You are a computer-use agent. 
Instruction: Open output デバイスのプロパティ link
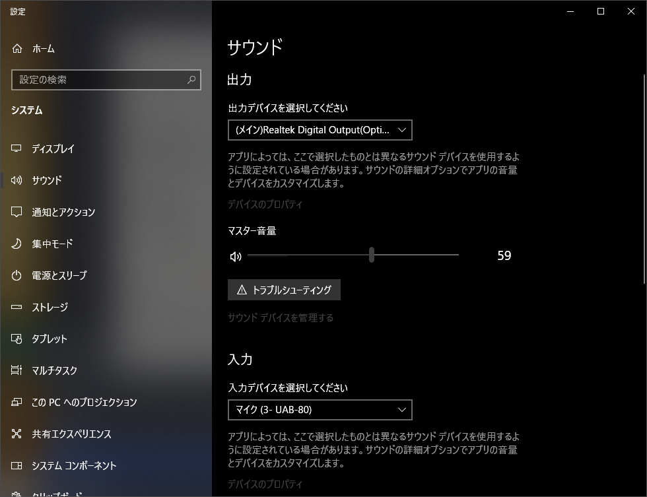[265, 205]
